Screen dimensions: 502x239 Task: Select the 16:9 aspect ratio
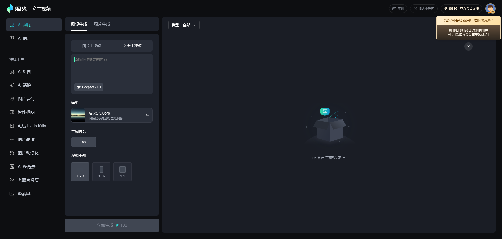click(x=80, y=172)
